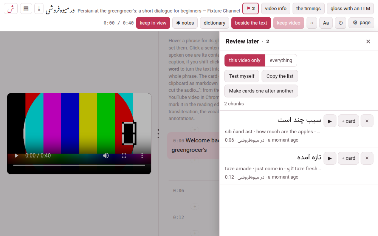The height and width of the screenshot is (236, 378).
Task: Click Make cards one after another
Action: [261, 91]
